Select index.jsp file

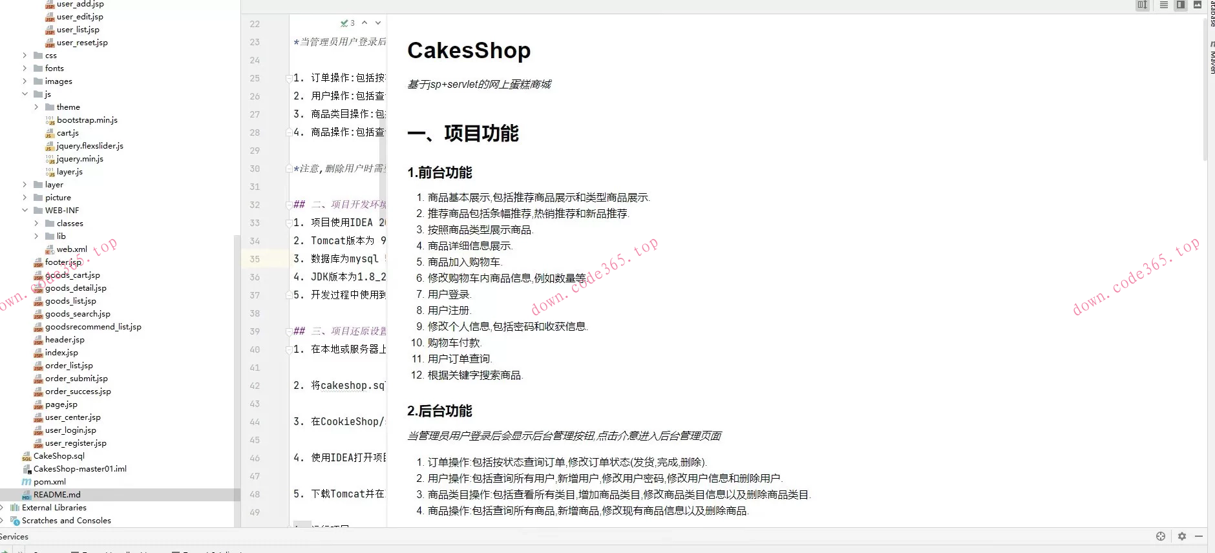61,353
